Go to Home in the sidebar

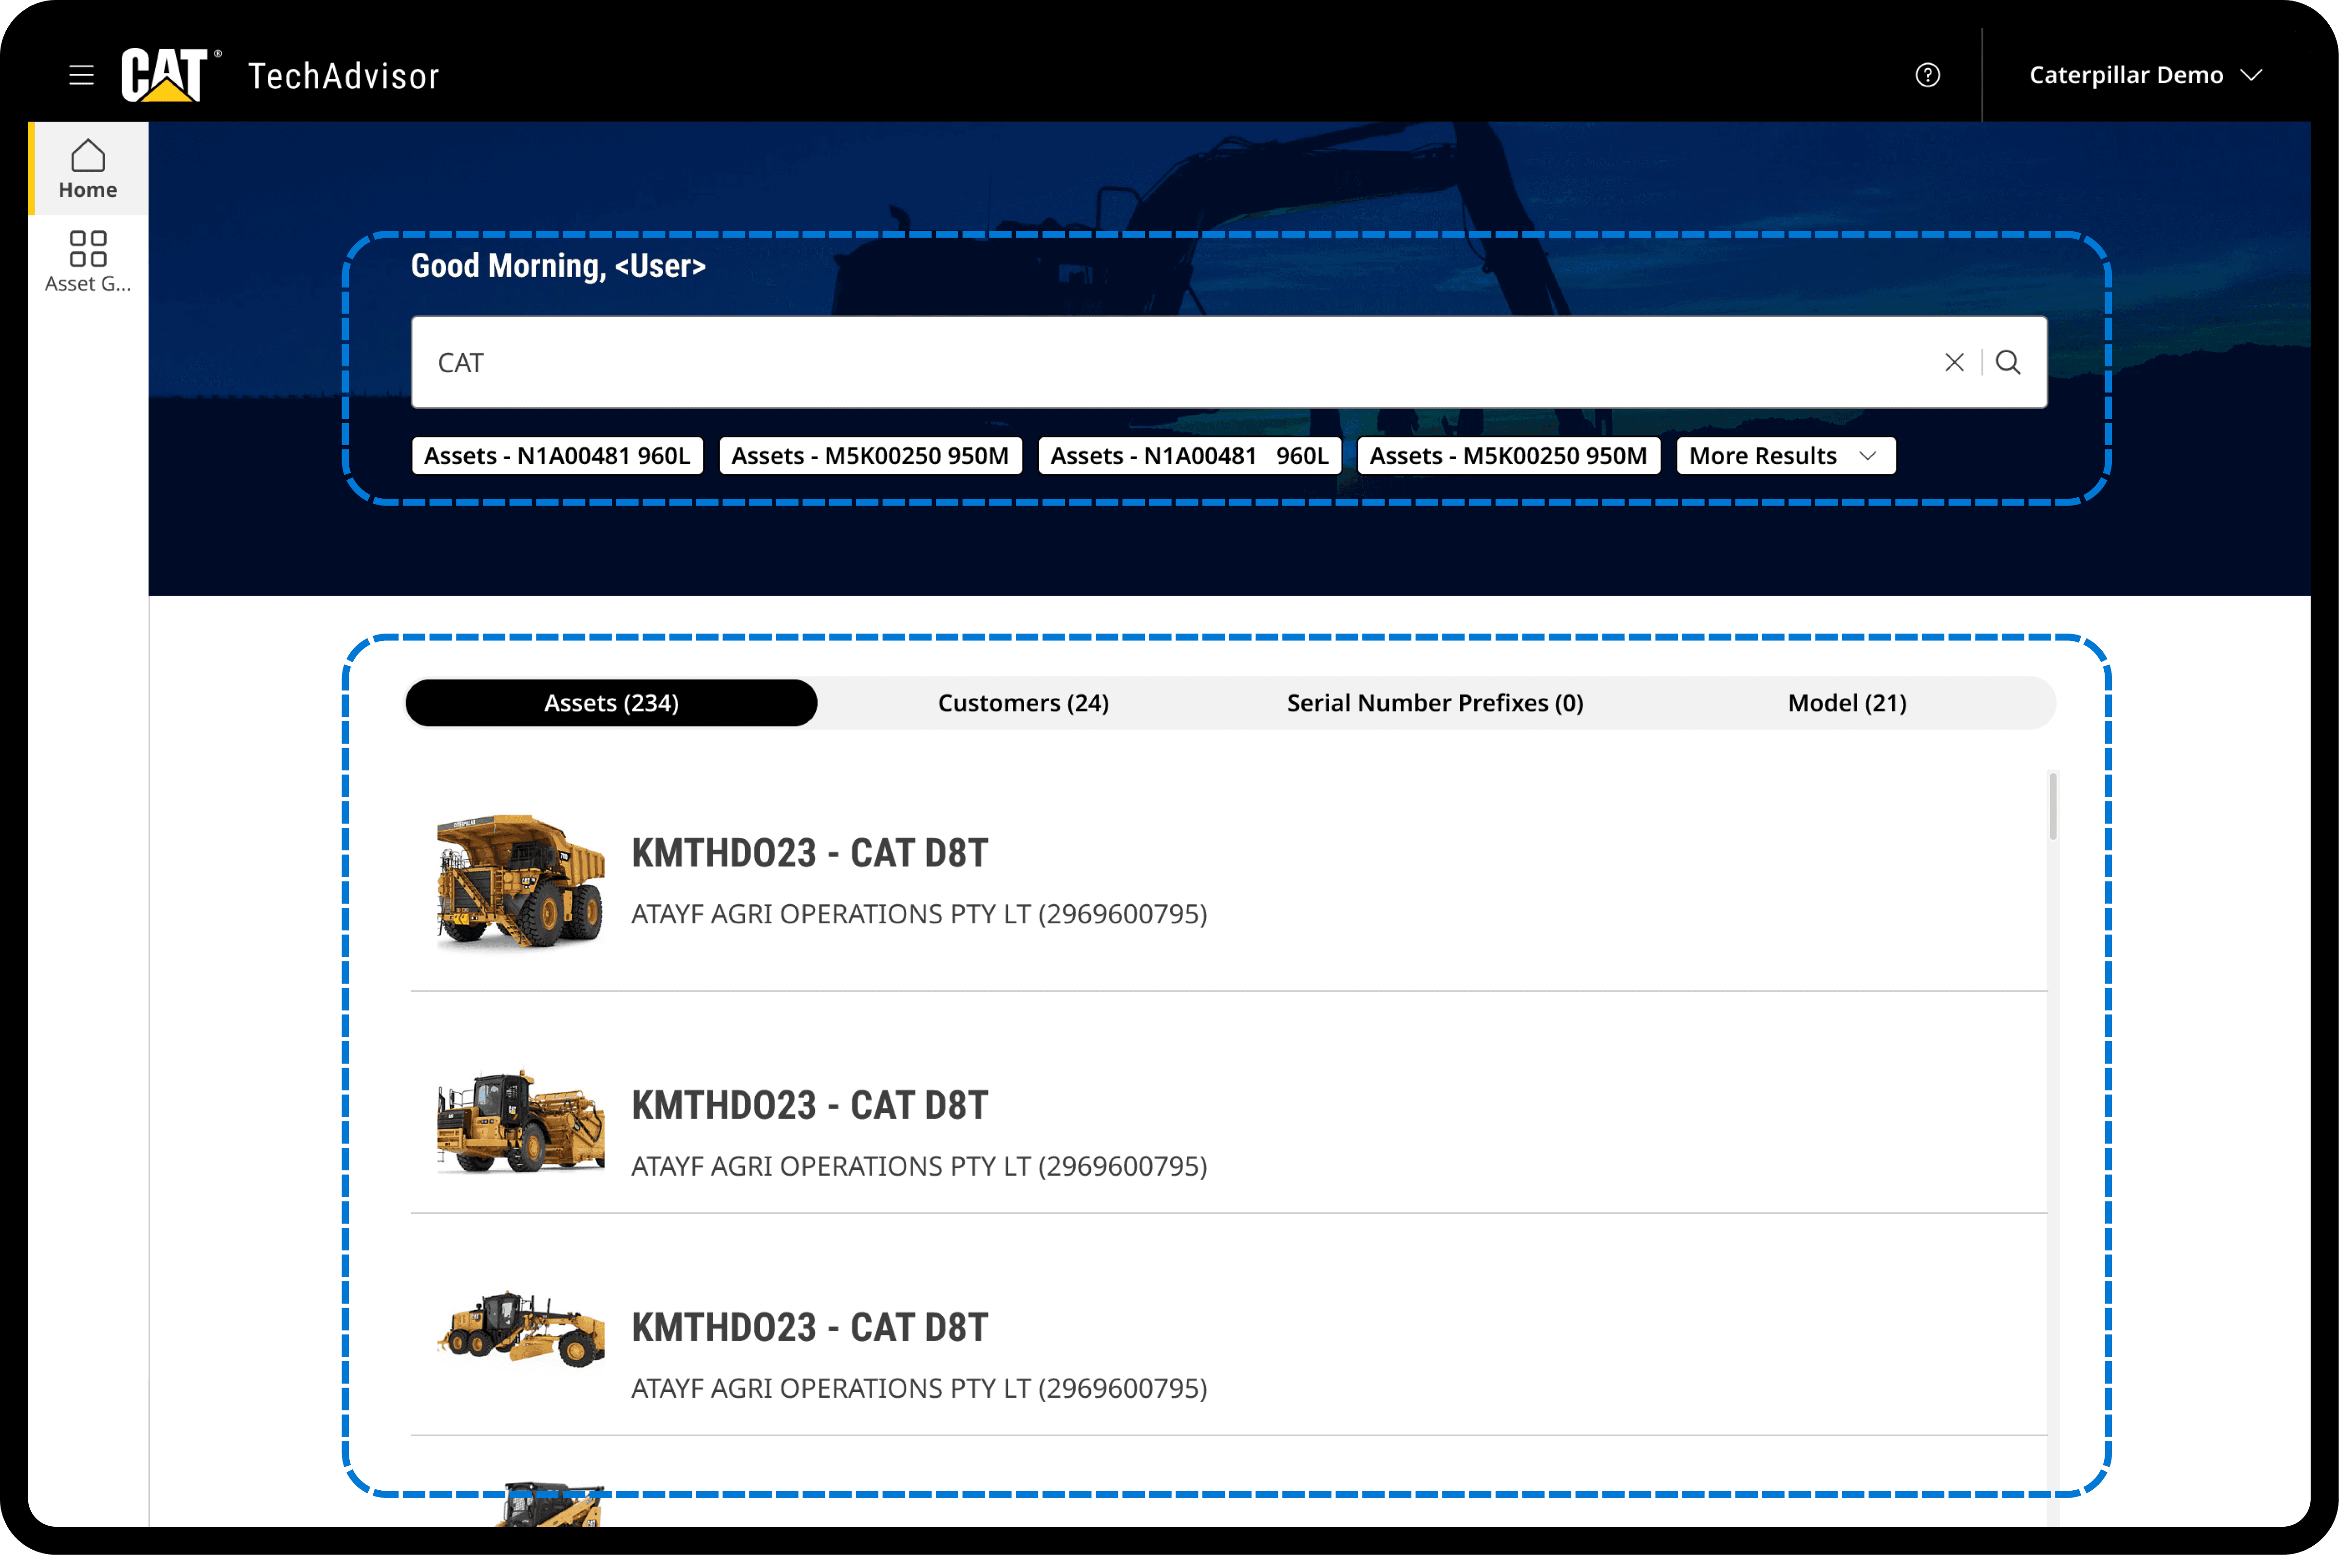click(x=87, y=169)
